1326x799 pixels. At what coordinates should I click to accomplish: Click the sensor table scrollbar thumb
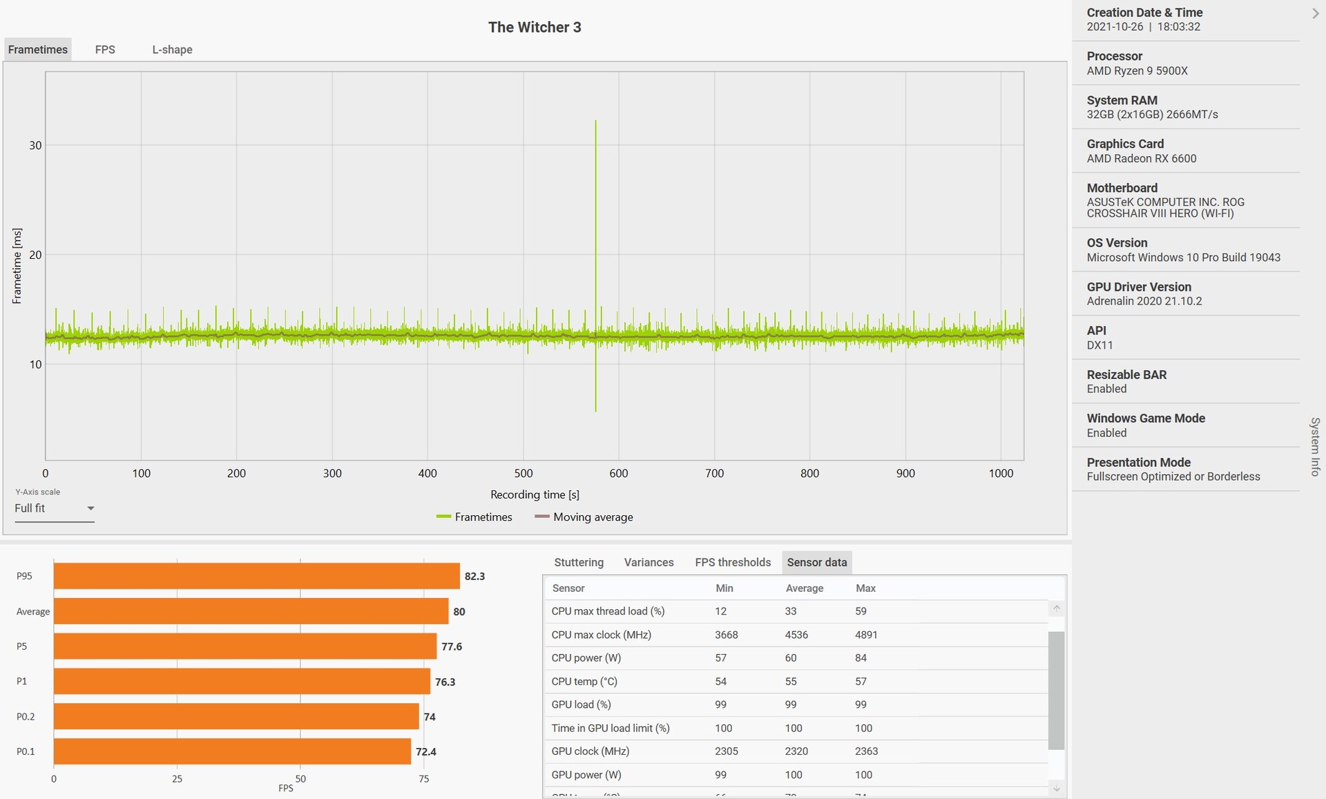1056,689
